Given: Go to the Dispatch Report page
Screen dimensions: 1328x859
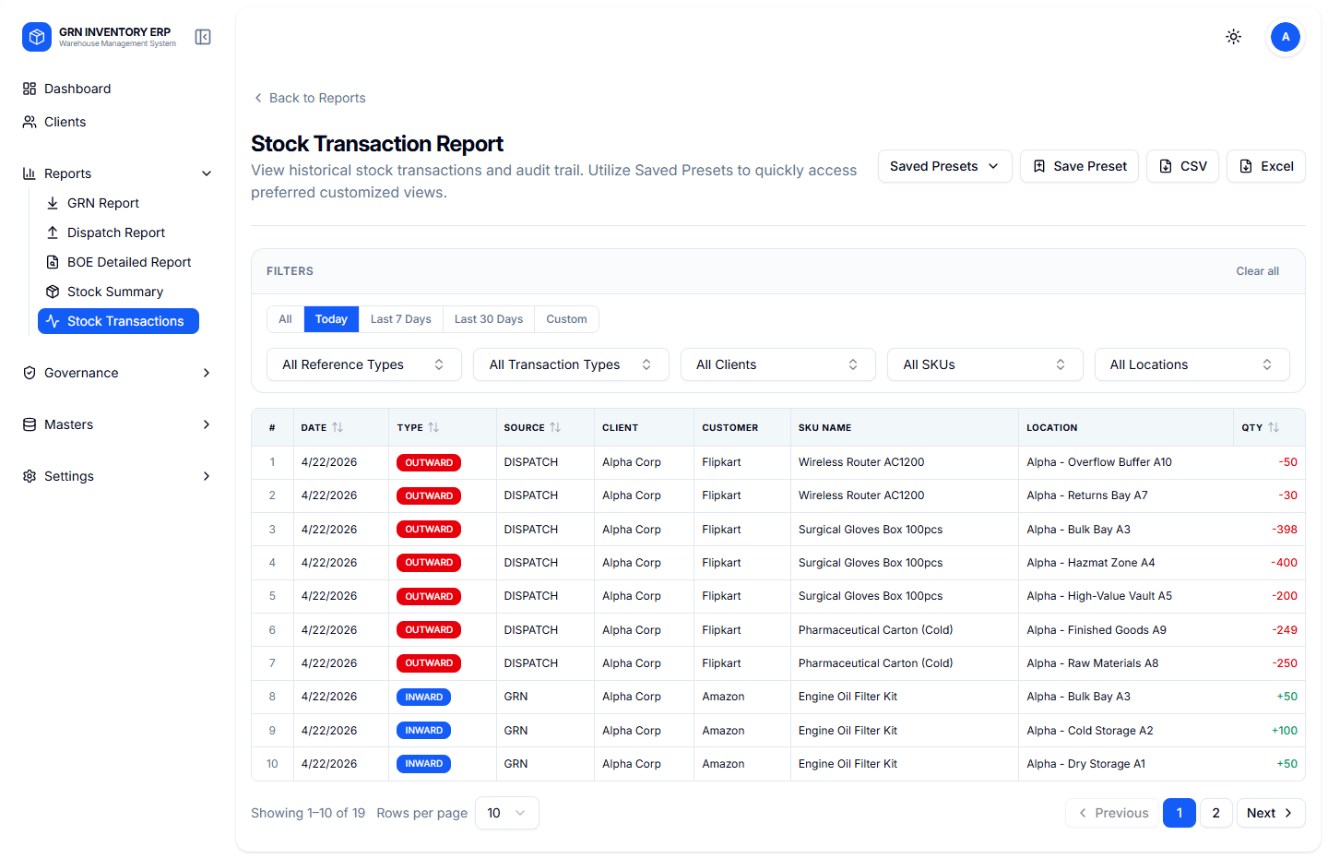Looking at the screenshot, I should click(x=116, y=233).
